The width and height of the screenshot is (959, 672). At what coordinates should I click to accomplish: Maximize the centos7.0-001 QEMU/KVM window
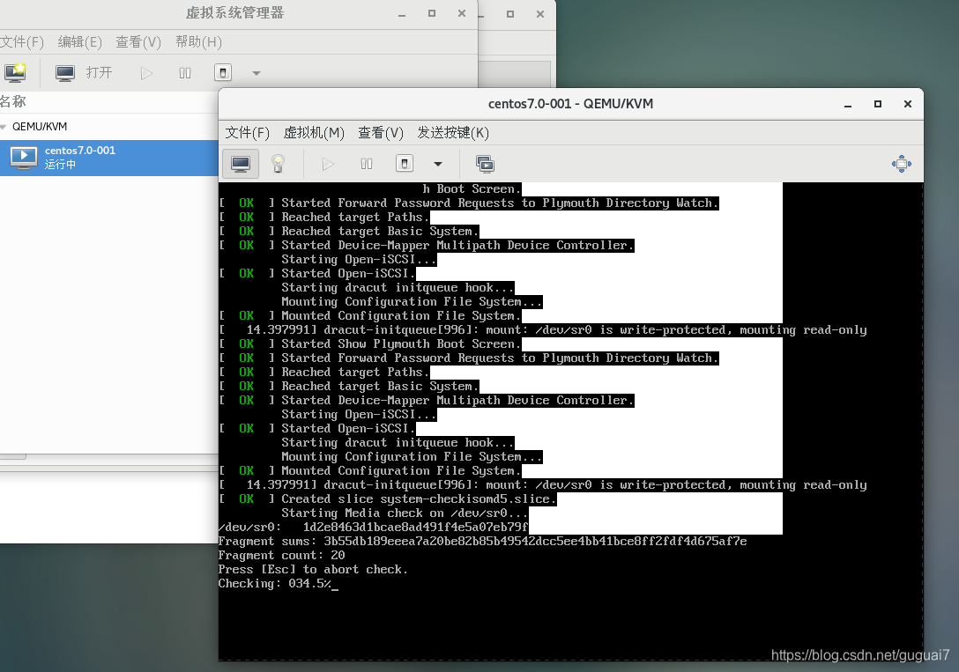878,104
